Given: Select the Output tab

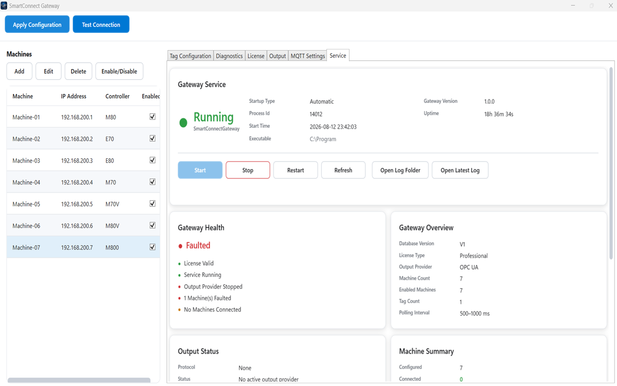Looking at the screenshot, I should 278,56.
